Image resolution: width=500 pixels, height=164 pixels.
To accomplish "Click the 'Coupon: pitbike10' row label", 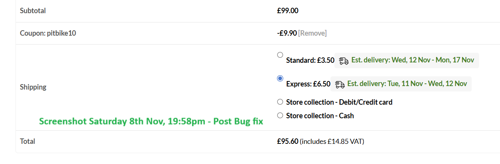I will click(48, 33).
